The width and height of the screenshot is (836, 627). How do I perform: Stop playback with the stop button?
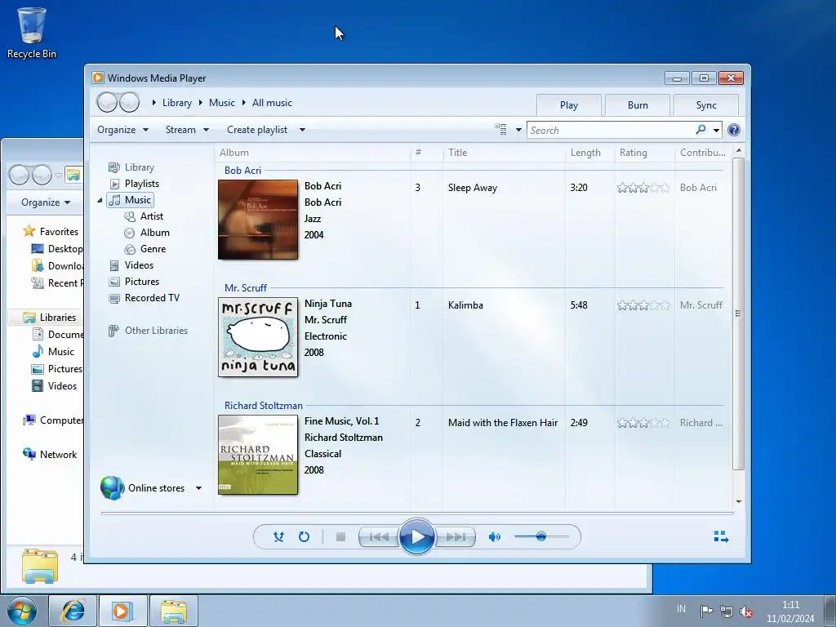pos(340,537)
